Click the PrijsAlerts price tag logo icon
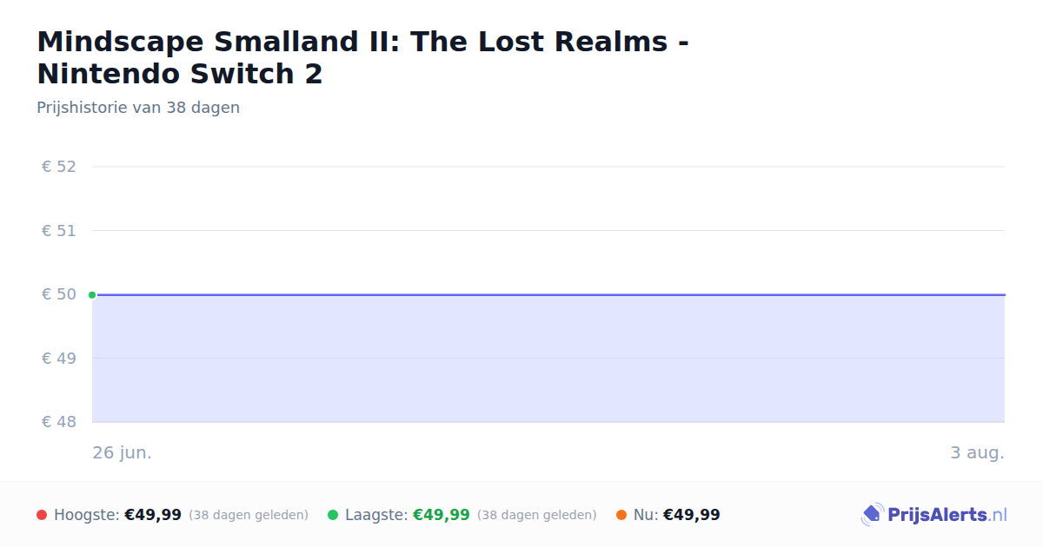 (x=872, y=515)
